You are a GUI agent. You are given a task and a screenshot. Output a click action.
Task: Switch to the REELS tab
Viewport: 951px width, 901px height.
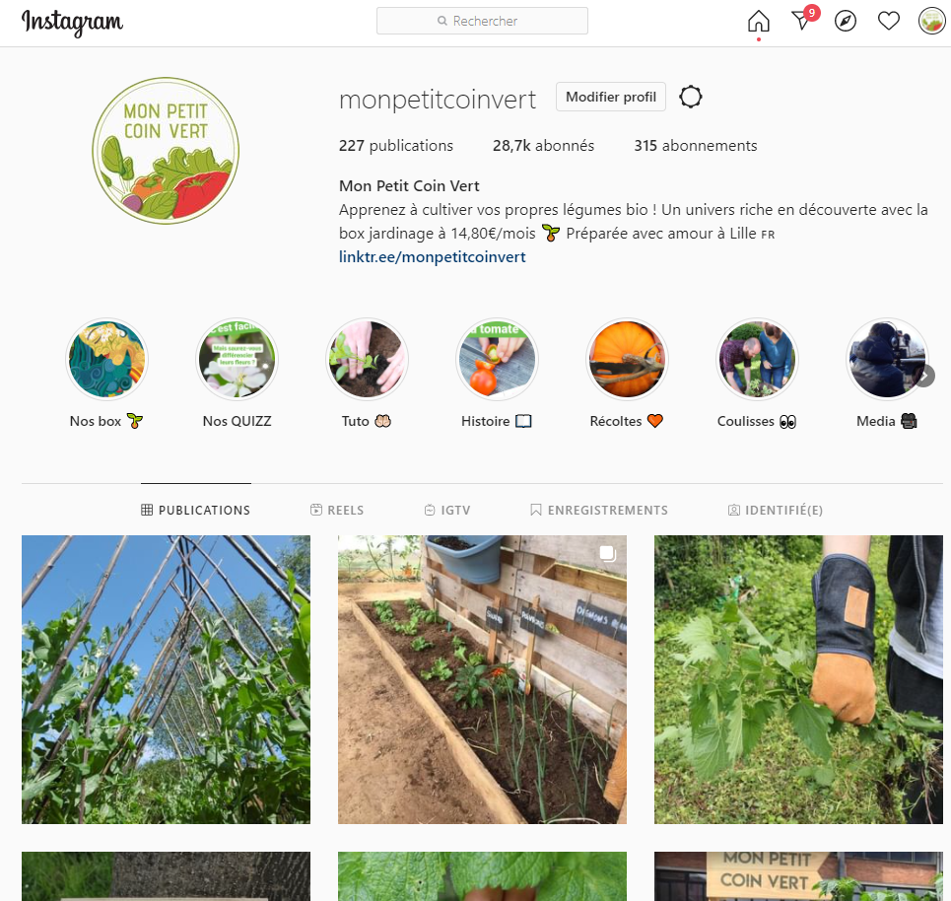pyautogui.click(x=337, y=511)
